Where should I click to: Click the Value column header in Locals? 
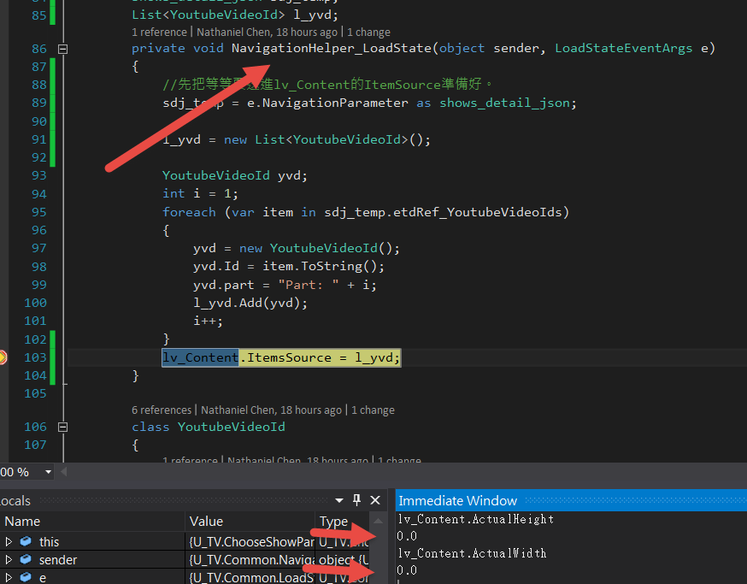pos(250,521)
